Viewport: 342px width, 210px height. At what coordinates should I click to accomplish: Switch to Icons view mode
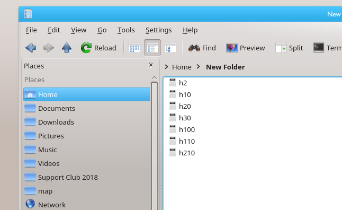click(x=134, y=48)
